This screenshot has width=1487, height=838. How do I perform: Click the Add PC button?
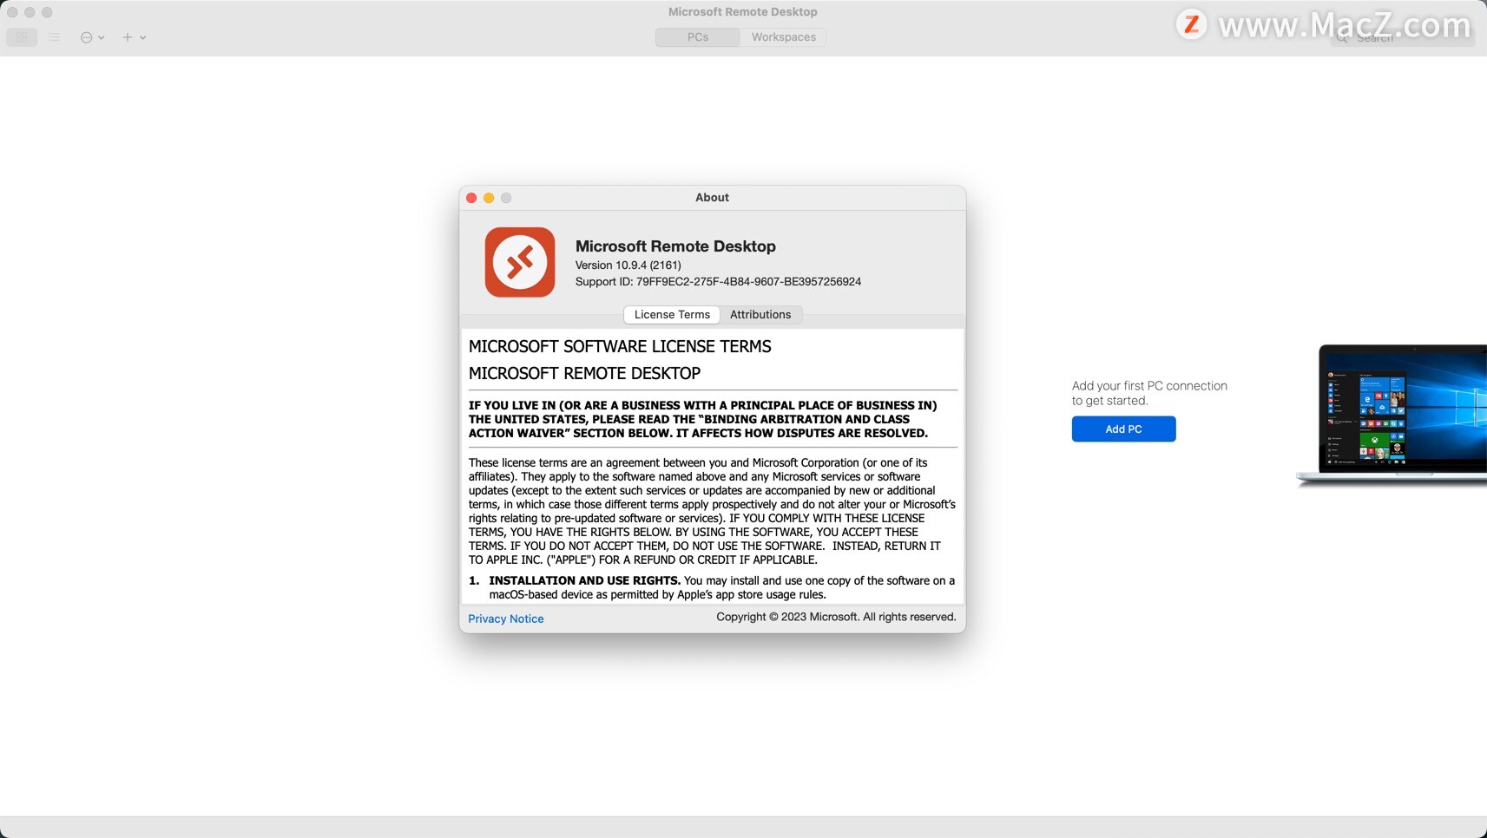(x=1123, y=429)
